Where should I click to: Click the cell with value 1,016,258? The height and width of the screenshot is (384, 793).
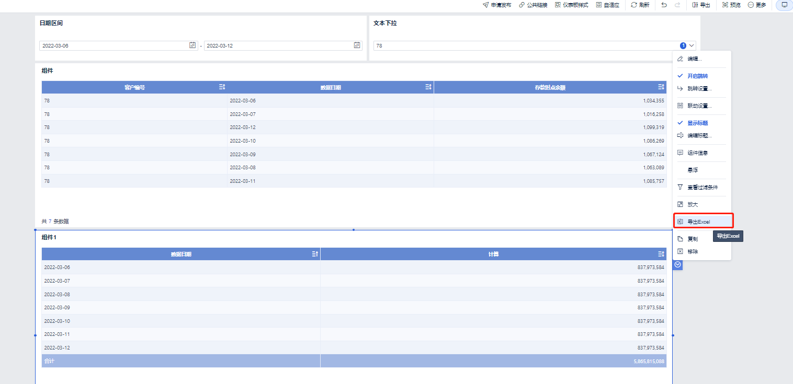[x=550, y=114]
